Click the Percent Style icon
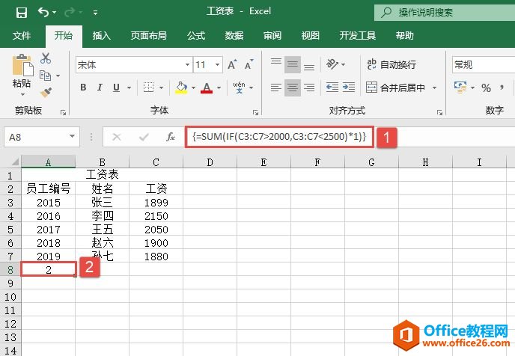Viewport: 515px width, 356px height. (486, 88)
